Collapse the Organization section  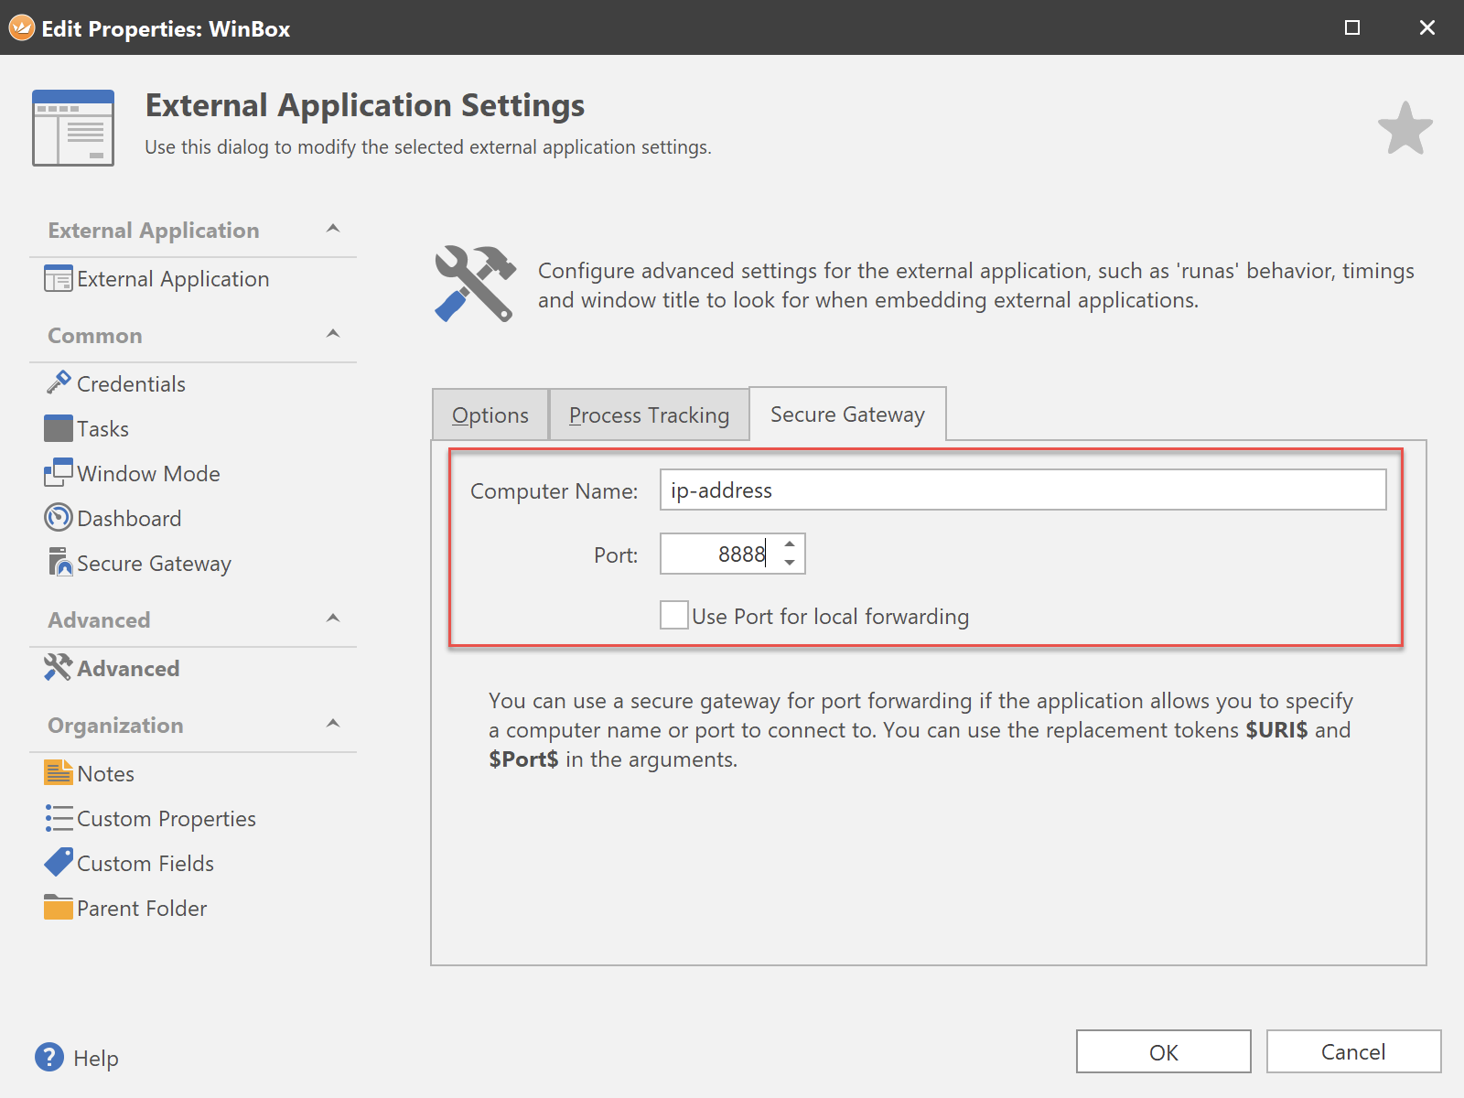tap(333, 724)
